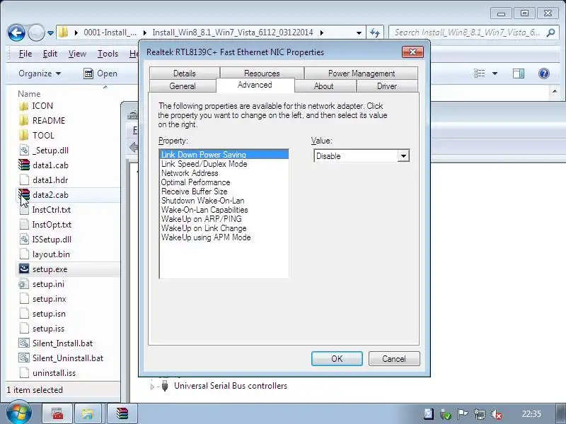Click the change view icon
Viewport: 566px width, 424px height.
coord(480,73)
